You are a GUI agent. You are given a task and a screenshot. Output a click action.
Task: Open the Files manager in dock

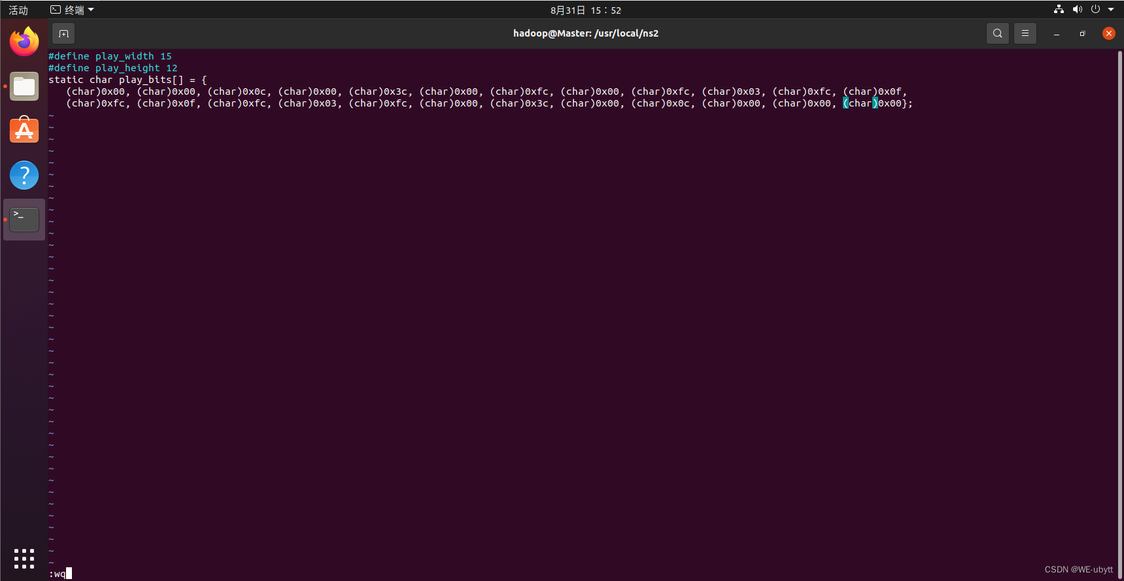[x=24, y=86]
